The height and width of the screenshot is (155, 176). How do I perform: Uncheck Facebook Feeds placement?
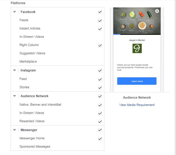point(100,21)
